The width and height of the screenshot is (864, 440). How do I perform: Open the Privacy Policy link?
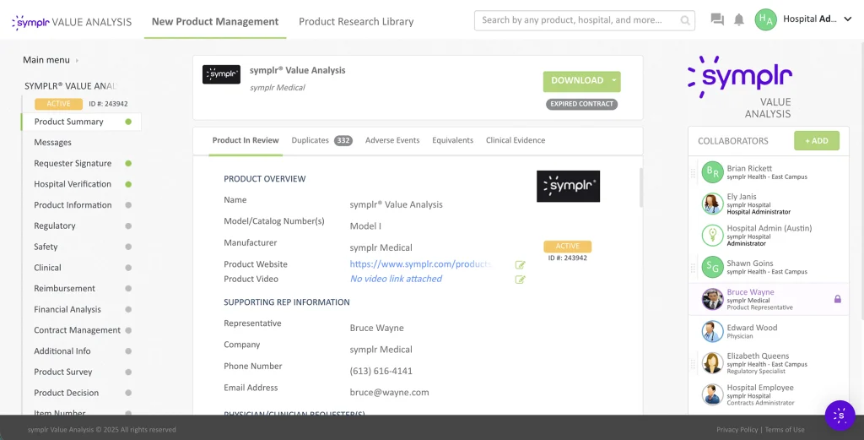click(737, 430)
